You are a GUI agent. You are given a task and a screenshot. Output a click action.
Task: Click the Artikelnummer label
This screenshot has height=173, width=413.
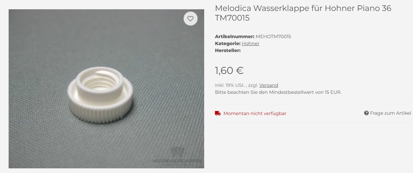pos(235,36)
